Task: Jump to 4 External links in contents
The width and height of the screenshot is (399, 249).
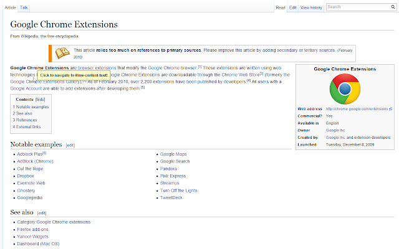Action: [x=27, y=127]
